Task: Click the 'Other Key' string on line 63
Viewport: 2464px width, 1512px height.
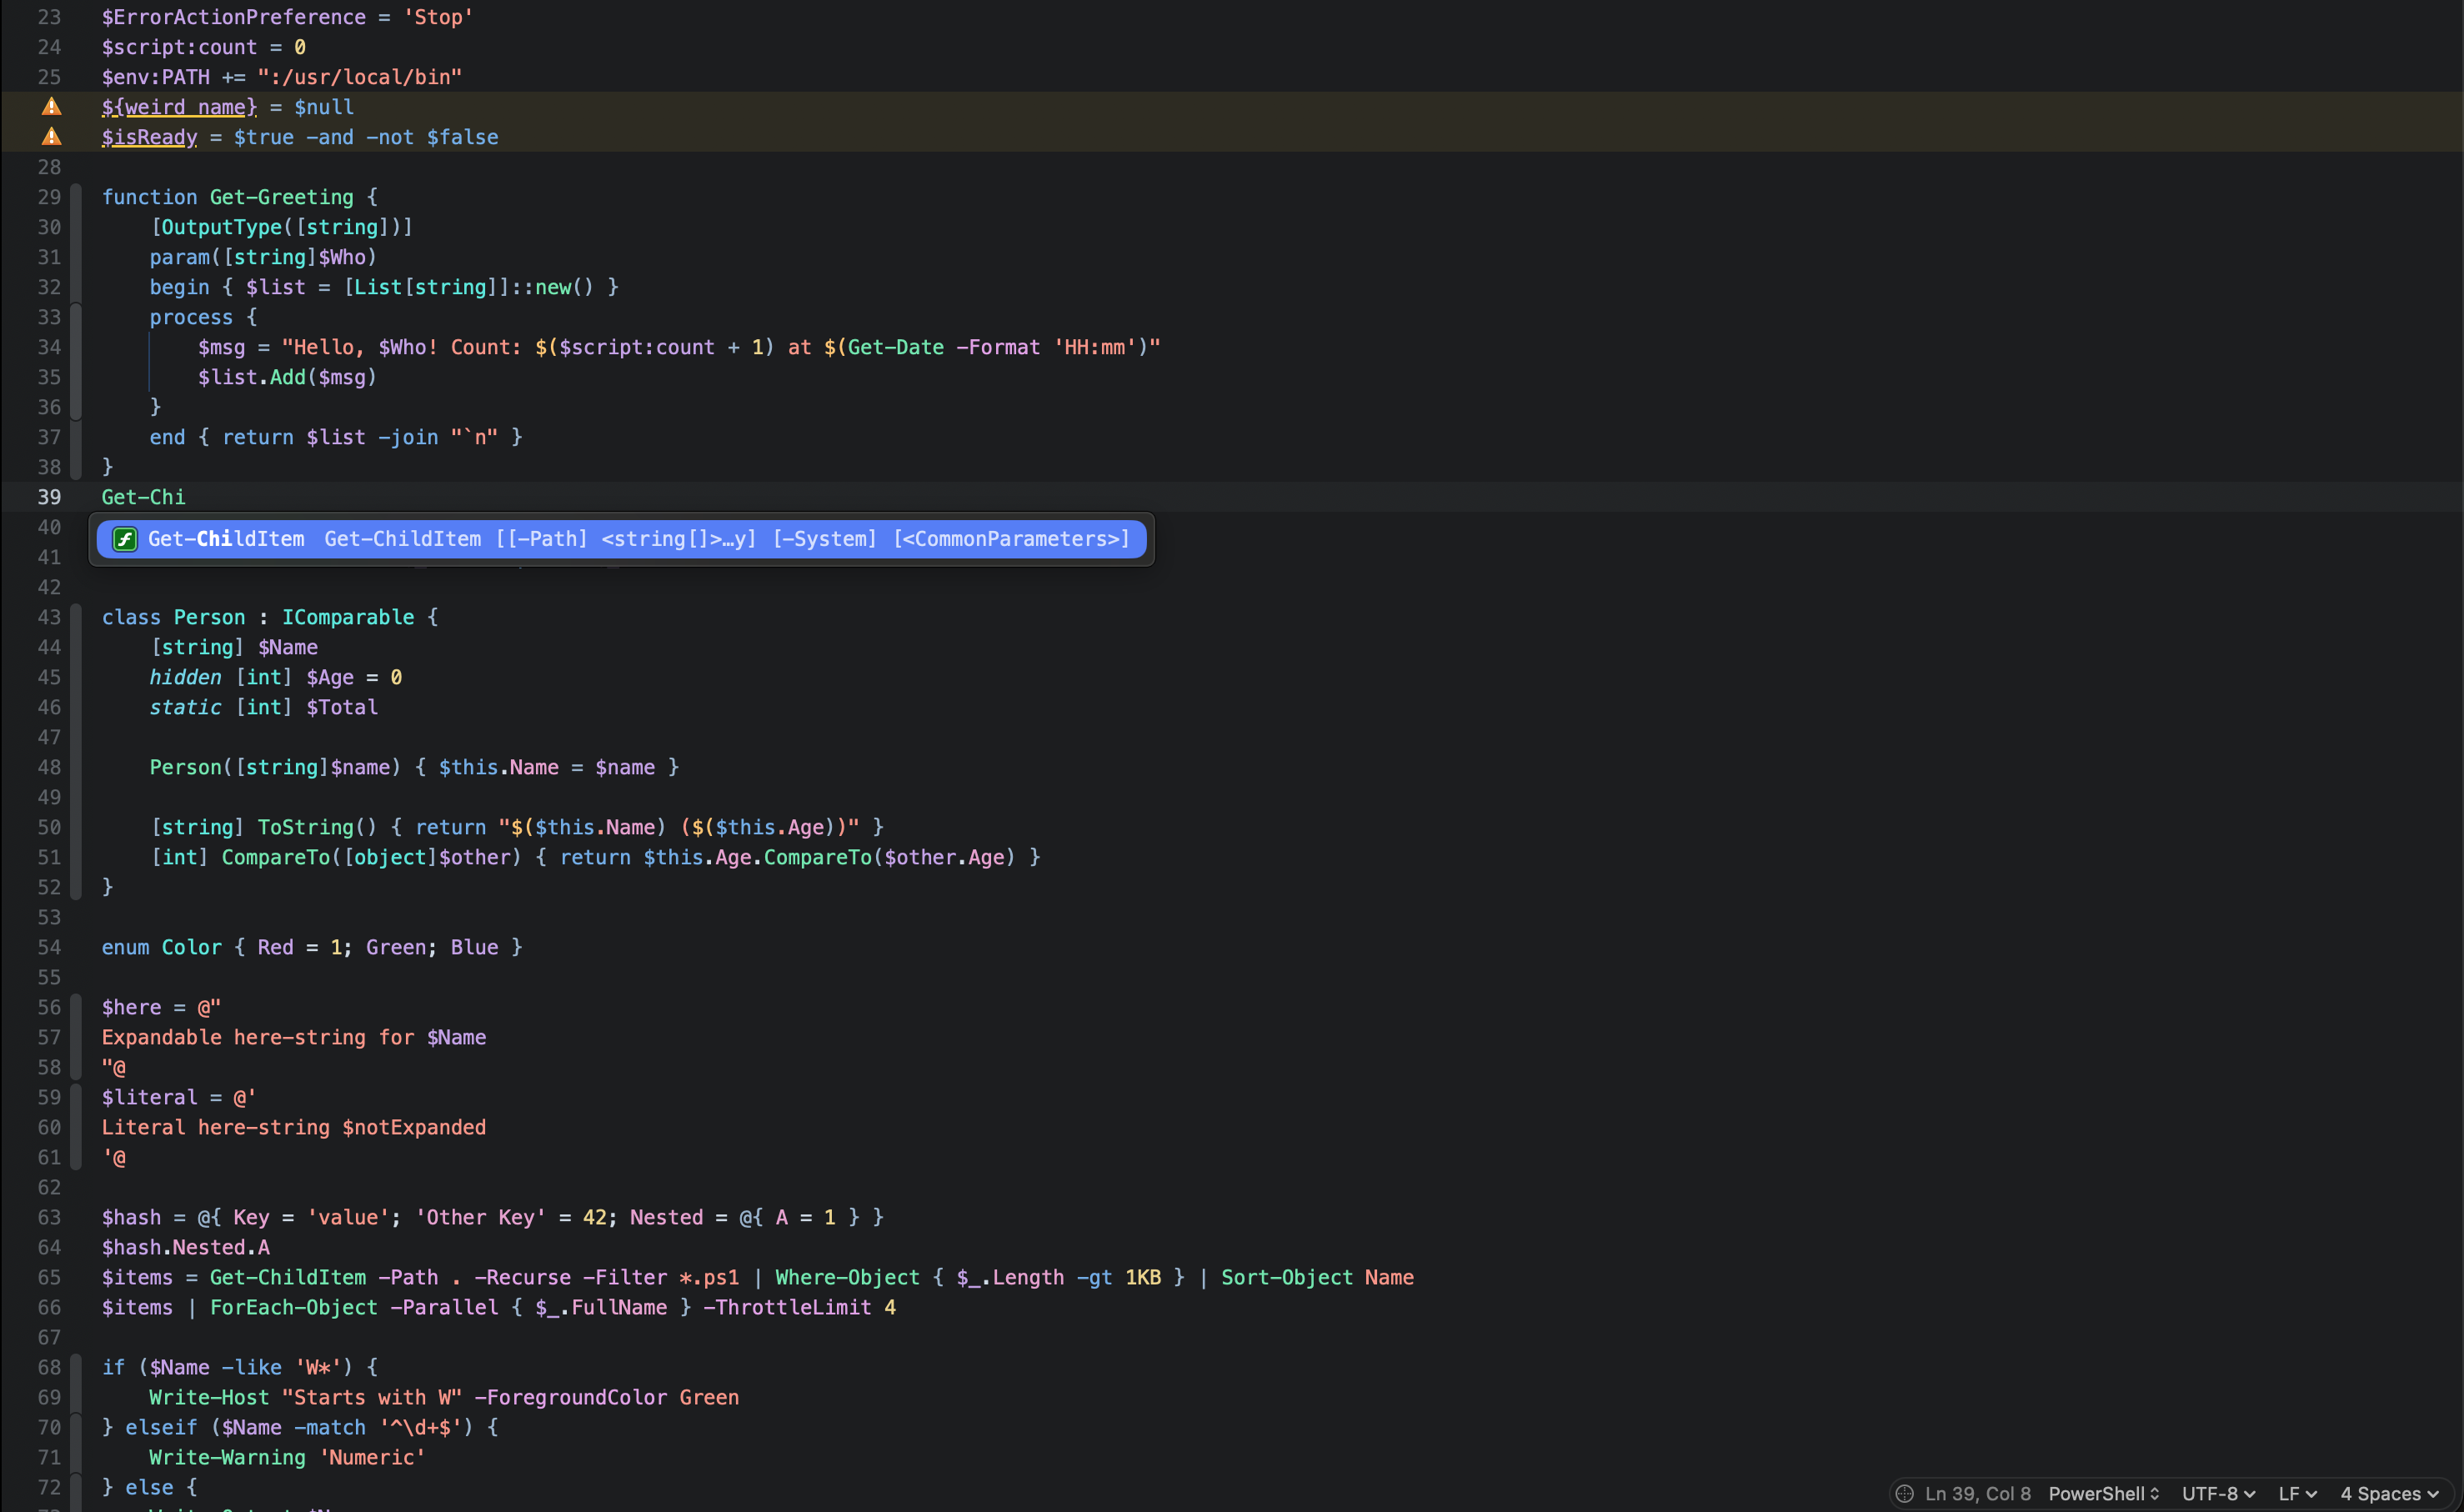Action: 480,1217
